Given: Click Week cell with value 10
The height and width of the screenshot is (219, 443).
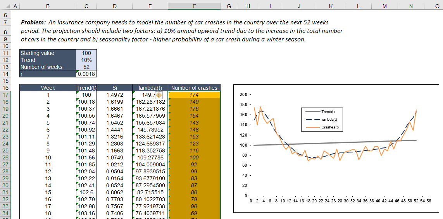Looking at the screenshot, I should 48,158.
